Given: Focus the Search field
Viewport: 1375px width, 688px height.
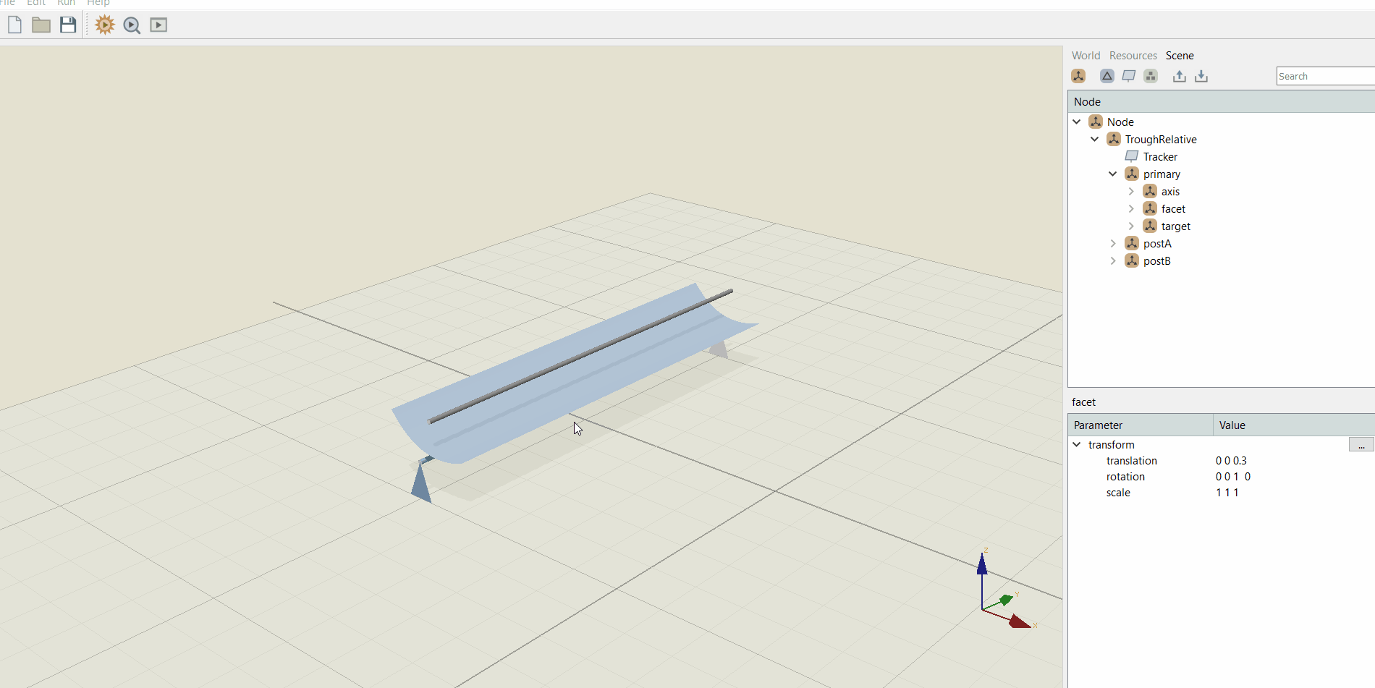Looking at the screenshot, I should 1326,76.
